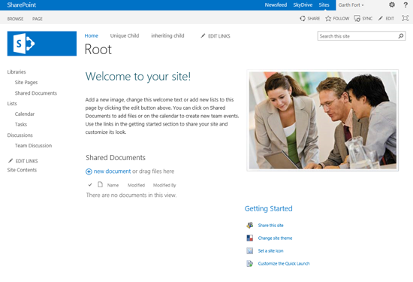The height and width of the screenshot is (282, 413).
Task: Click the Sync icon
Action: pyautogui.click(x=357, y=19)
